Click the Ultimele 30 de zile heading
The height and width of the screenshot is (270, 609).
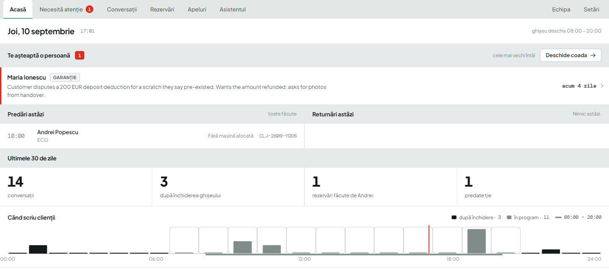pyautogui.click(x=32, y=158)
